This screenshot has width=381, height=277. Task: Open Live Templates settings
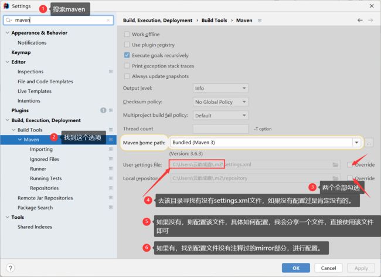[x=35, y=91]
